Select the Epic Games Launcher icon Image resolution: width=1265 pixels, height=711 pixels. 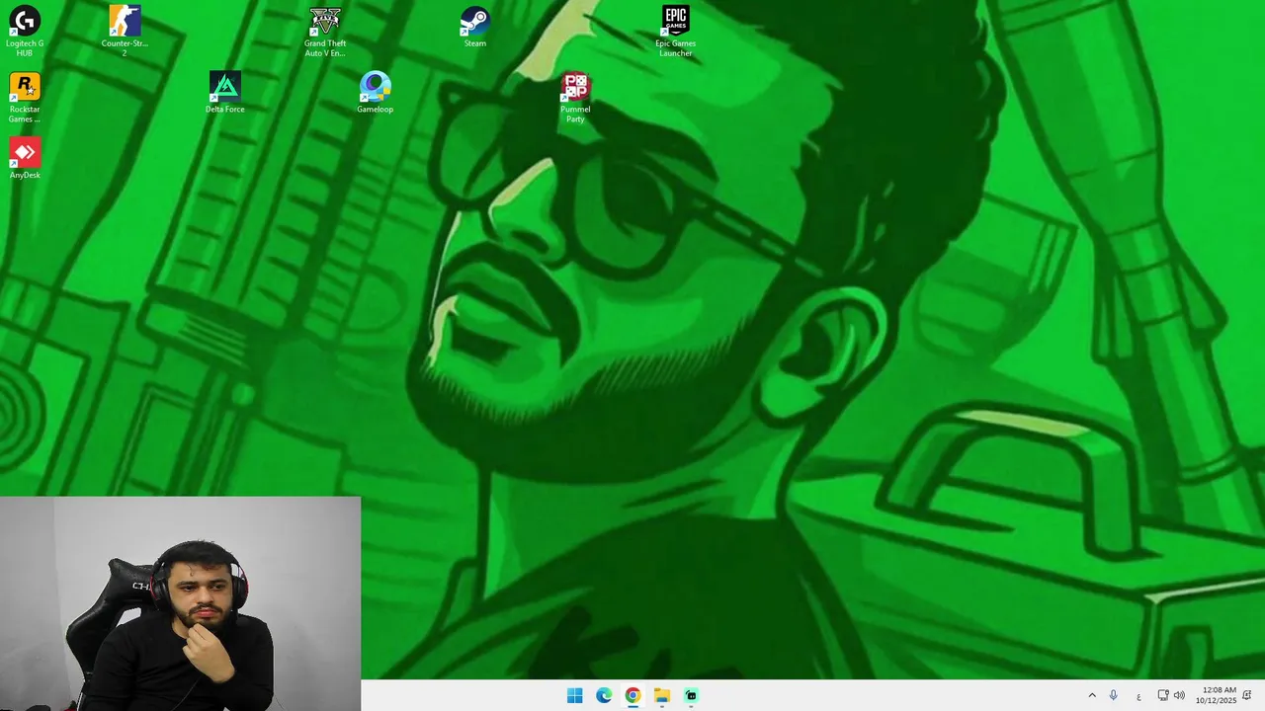pos(676,31)
